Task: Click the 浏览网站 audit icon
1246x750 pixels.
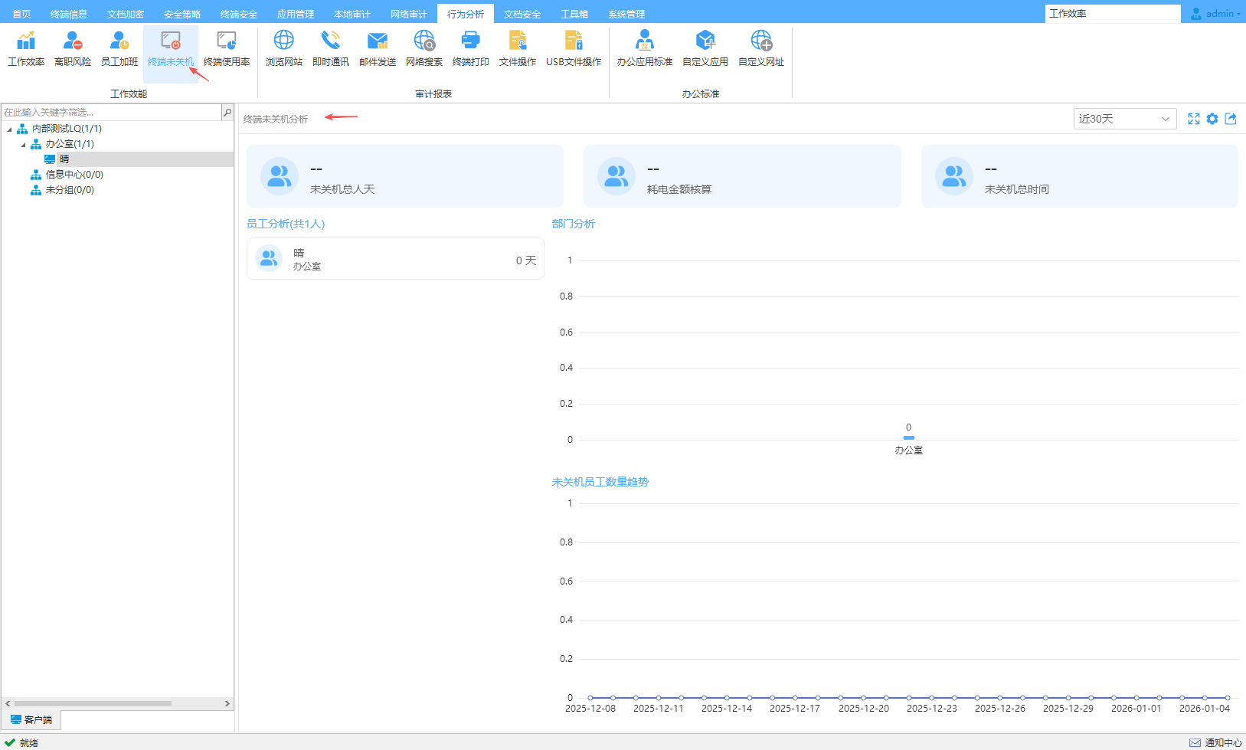Action: click(x=283, y=48)
